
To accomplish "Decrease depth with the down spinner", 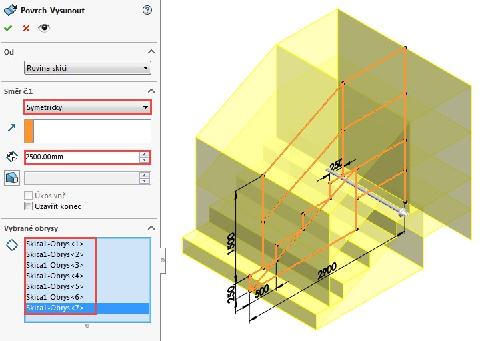I will pos(145,160).
